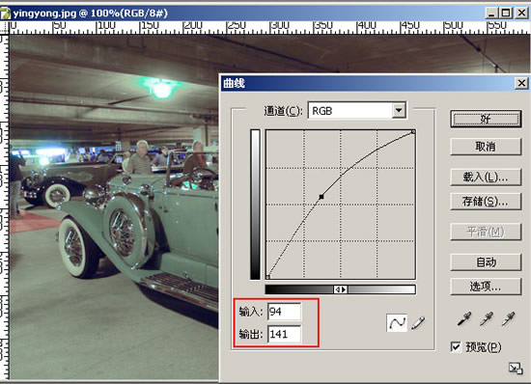Screen dimensions: 531x384
Task: Pick the gray point eyedropper
Action: click(x=487, y=318)
